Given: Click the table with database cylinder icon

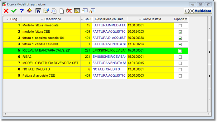Looking at the screenshot, I should click(x=92, y=11).
